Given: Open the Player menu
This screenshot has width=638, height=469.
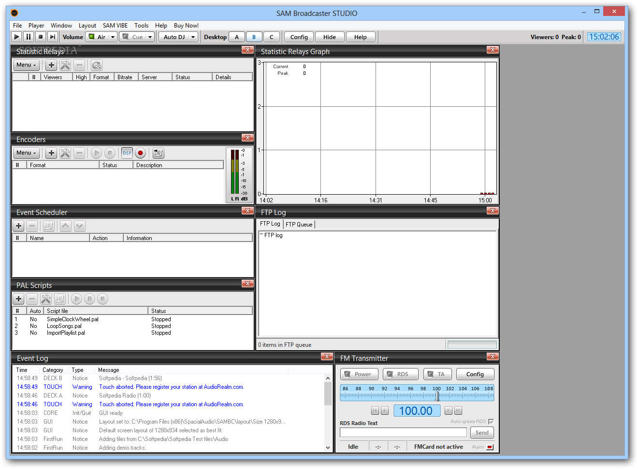Looking at the screenshot, I should coord(36,26).
